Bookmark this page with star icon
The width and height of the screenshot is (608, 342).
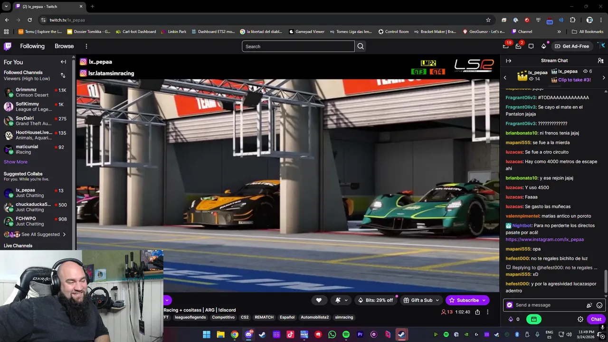[x=488, y=20]
